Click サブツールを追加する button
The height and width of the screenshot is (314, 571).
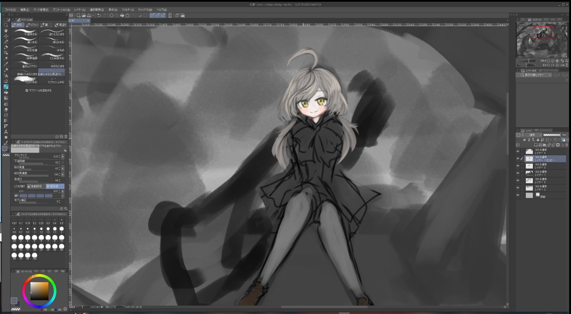pos(39,90)
